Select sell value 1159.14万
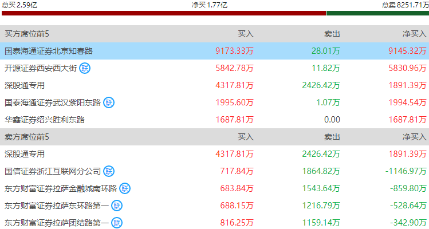 pos(321,223)
